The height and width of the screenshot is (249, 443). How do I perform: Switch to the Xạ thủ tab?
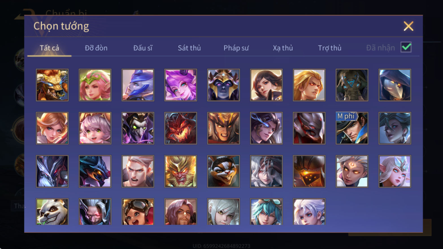283,48
